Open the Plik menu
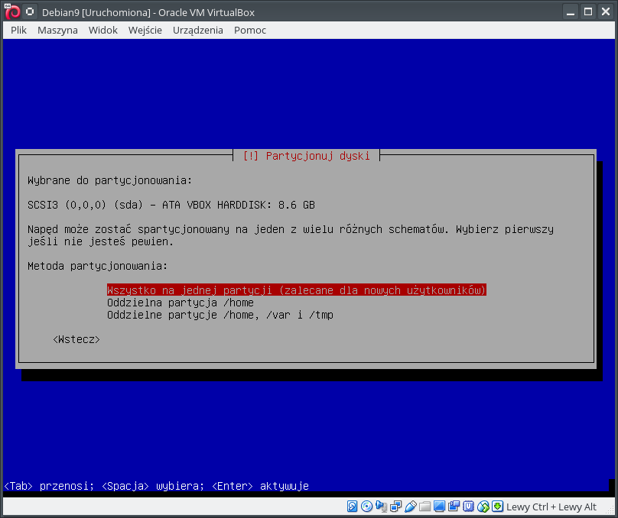Image resolution: width=618 pixels, height=518 pixels. [x=19, y=30]
